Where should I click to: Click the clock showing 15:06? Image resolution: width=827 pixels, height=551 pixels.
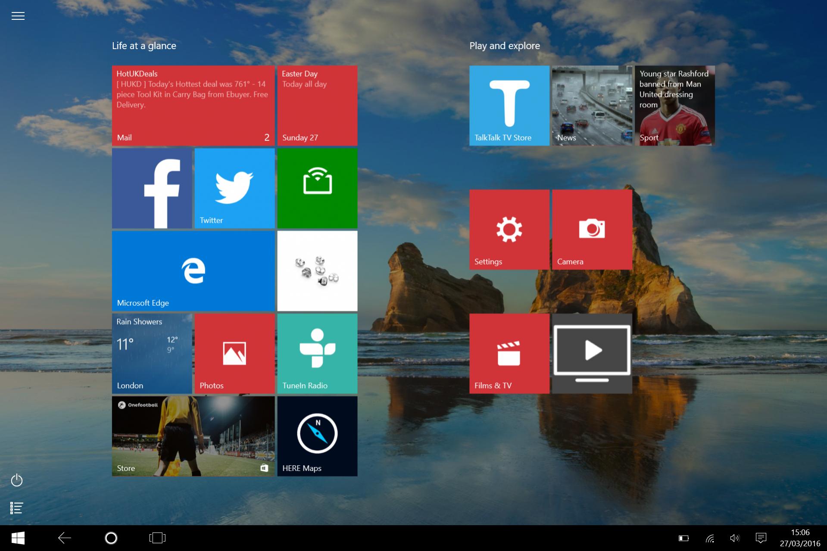[800, 538]
